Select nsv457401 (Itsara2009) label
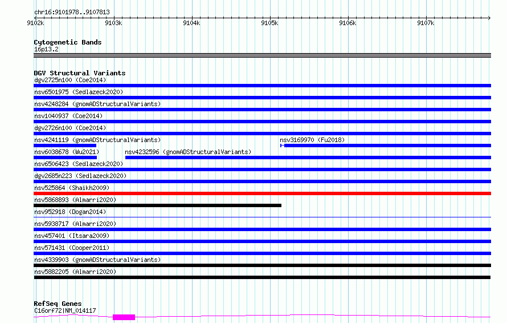The height and width of the screenshot is (323, 507). [x=72, y=236]
